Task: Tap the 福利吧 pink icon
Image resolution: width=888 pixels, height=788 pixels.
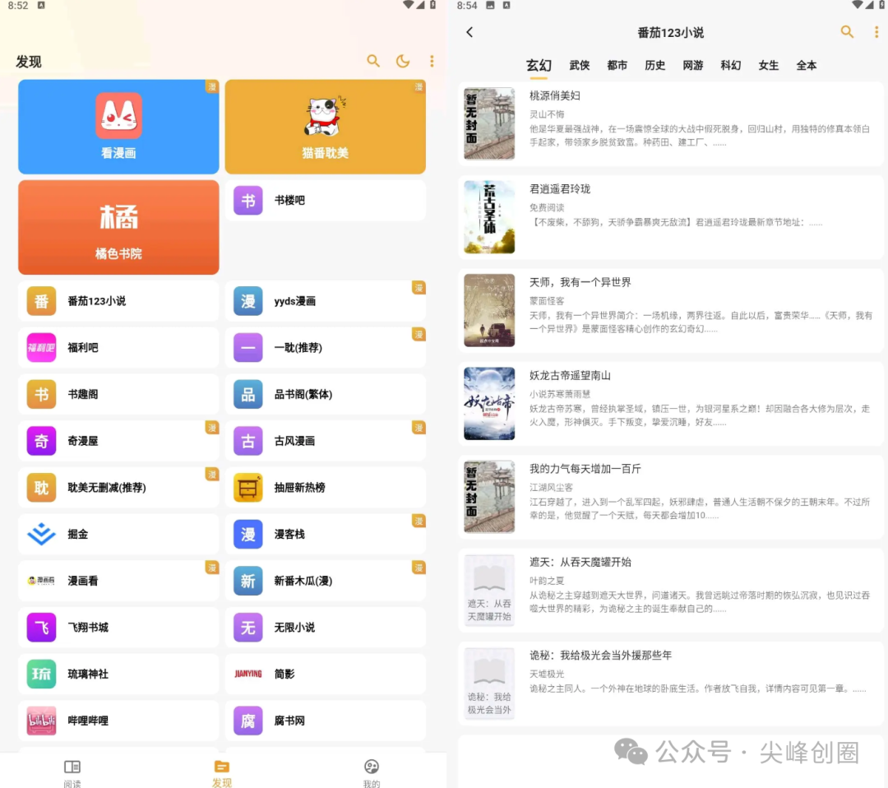Action: pos(41,347)
